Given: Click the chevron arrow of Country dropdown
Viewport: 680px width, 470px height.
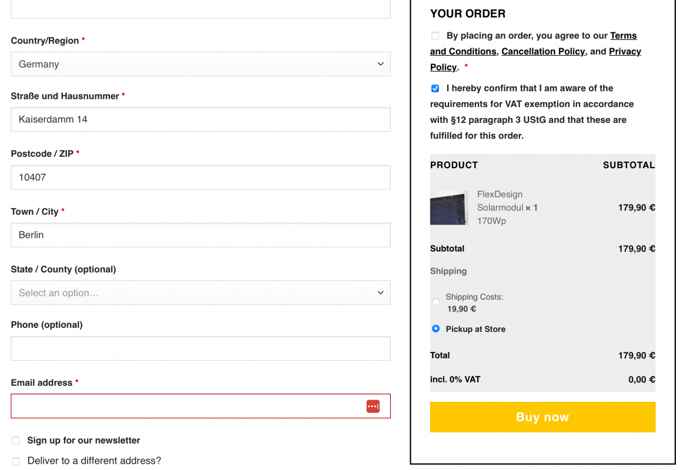Looking at the screenshot, I should pyautogui.click(x=380, y=64).
